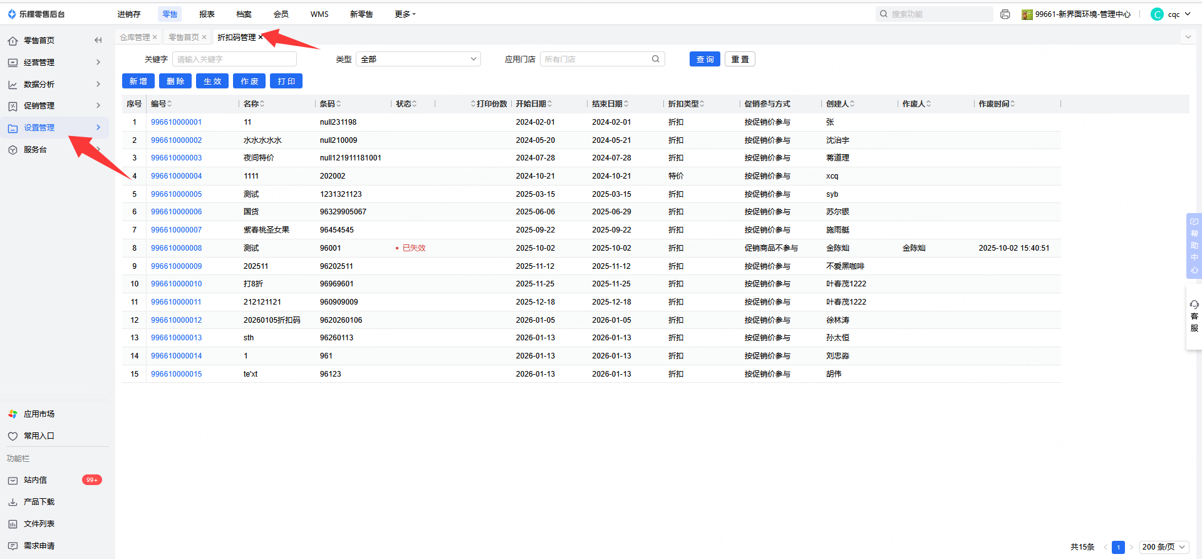This screenshot has width=1202, height=559.
Task: Expand the tab list dropdown arrow
Action: pyautogui.click(x=1188, y=37)
